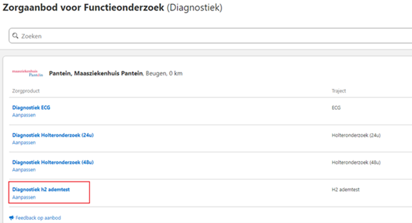
Task: Click the Traject column header
Action: point(338,90)
